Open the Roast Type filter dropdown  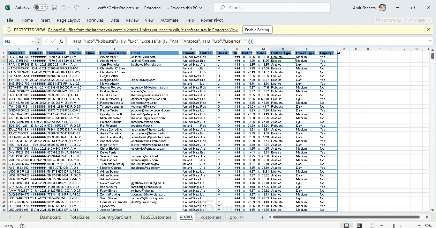click(x=317, y=53)
